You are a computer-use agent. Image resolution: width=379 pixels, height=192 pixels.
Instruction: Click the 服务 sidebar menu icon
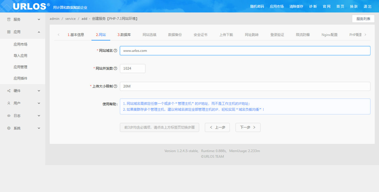pyautogui.click(x=9, y=20)
